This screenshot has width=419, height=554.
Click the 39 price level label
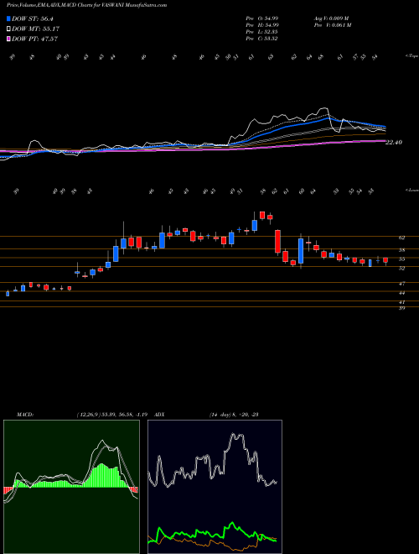tap(401, 308)
